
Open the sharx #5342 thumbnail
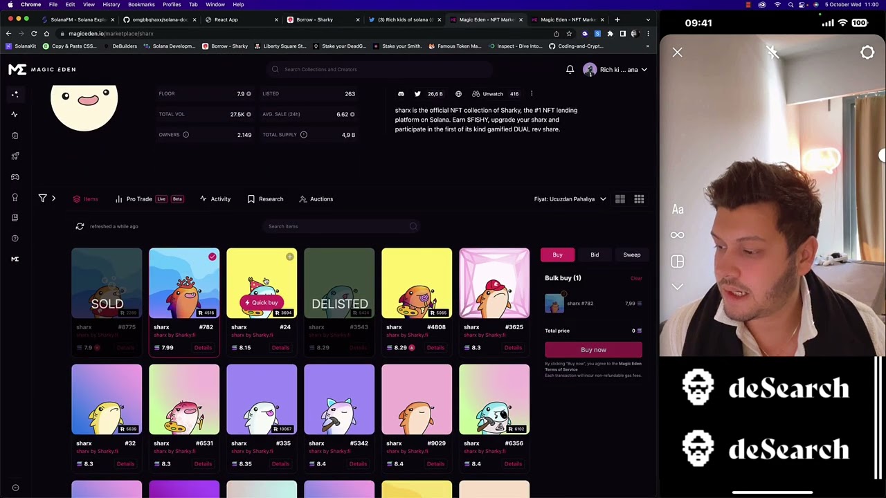339,400
